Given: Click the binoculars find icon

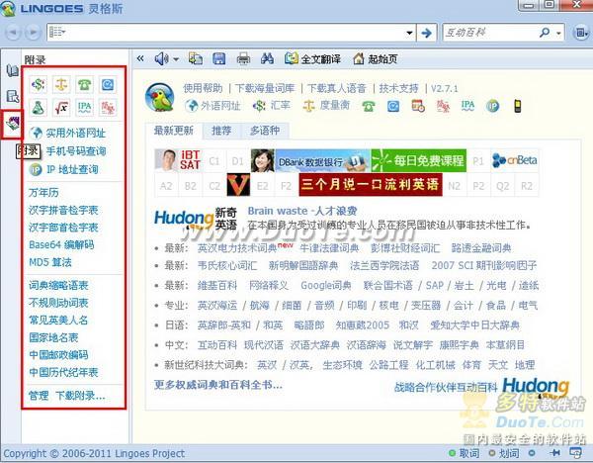Looking at the screenshot, I should coord(268,58).
